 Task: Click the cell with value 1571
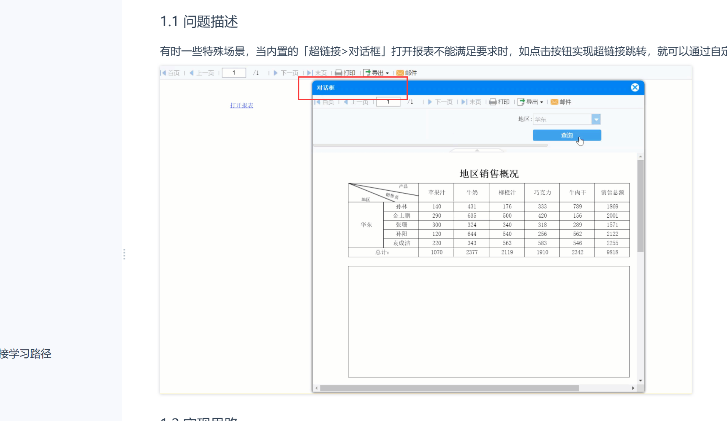click(613, 225)
